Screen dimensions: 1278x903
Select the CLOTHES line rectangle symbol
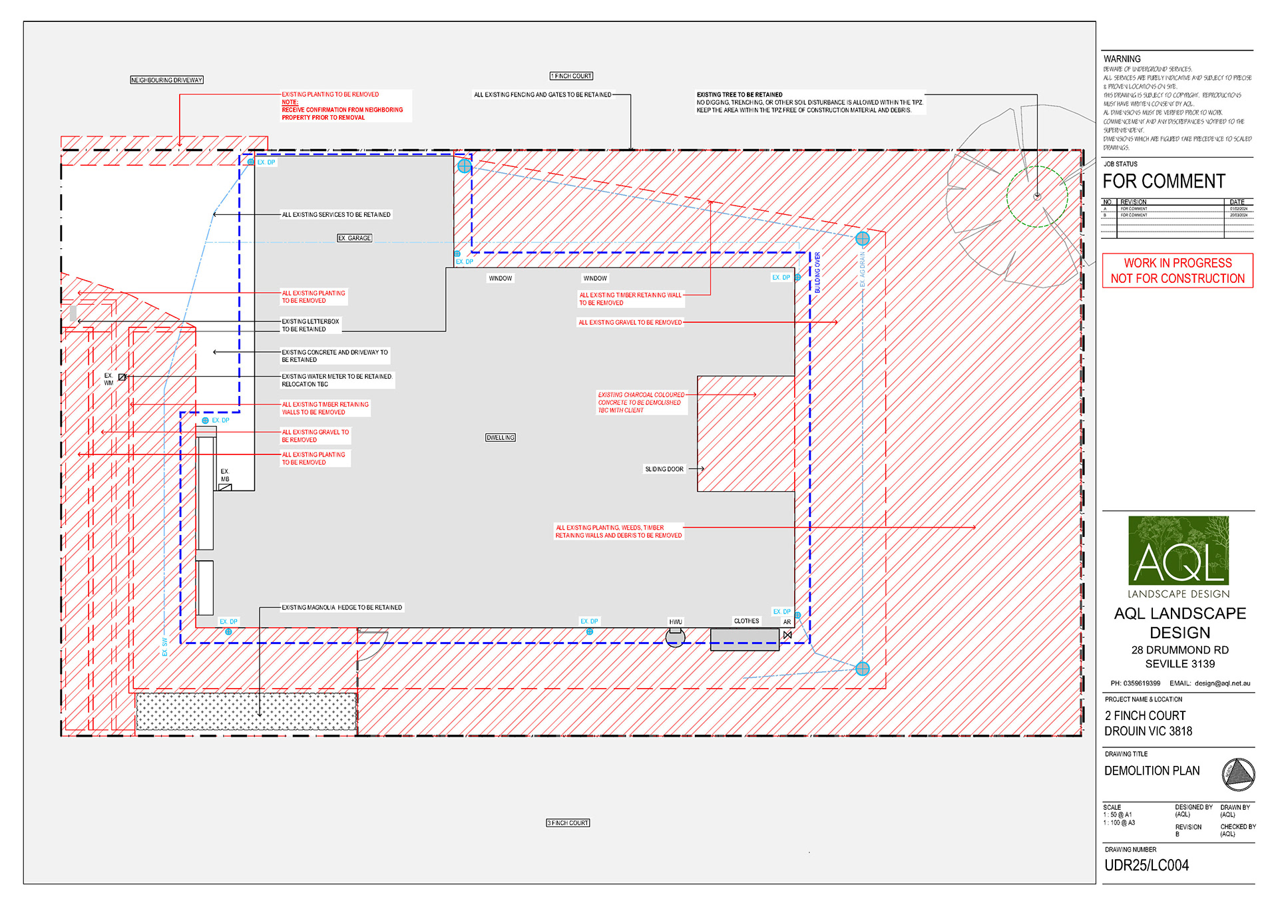(x=744, y=639)
